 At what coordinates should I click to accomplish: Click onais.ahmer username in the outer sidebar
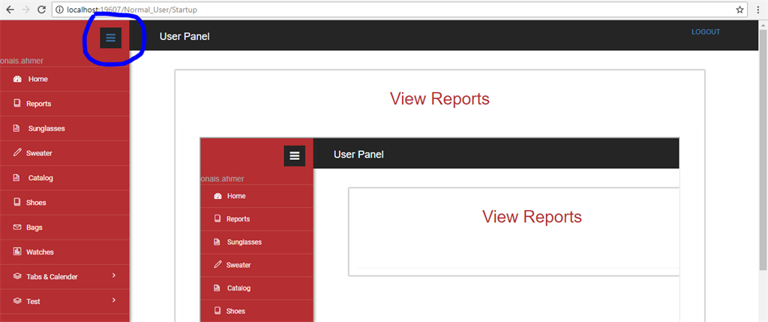22,62
